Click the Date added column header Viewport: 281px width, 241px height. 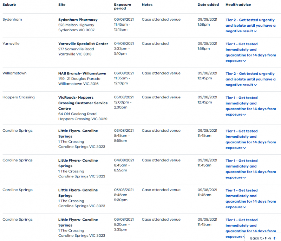(x=208, y=5)
